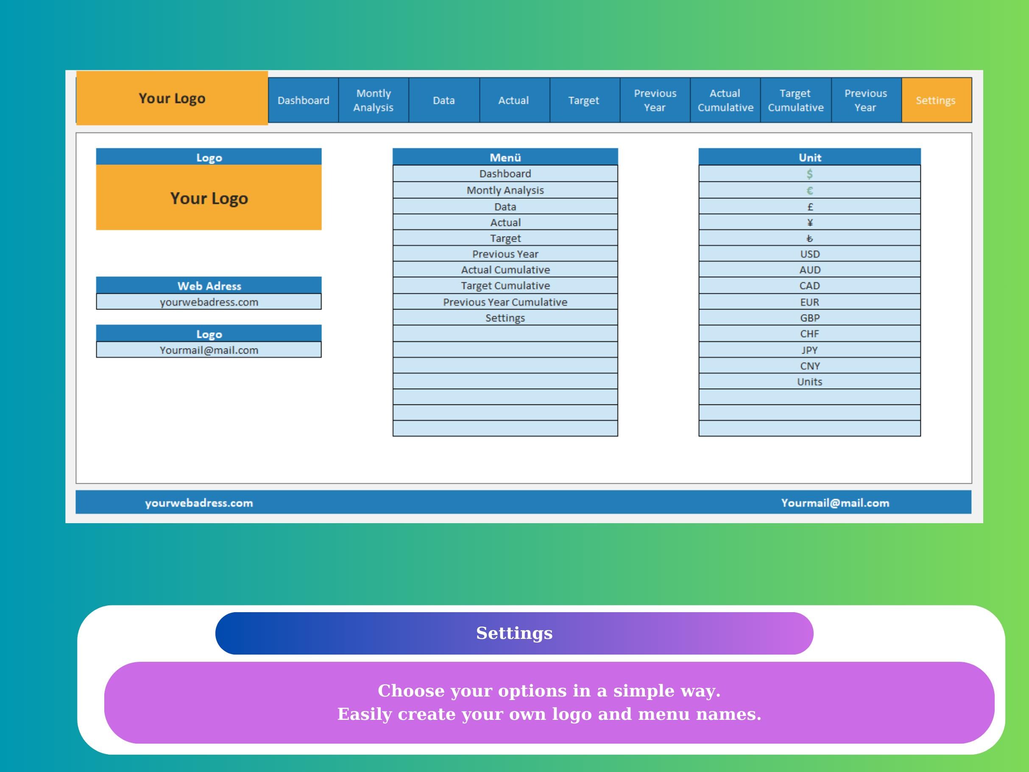Select the dollar ($) currency symbol
1029x772 pixels.
[x=809, y=174]
